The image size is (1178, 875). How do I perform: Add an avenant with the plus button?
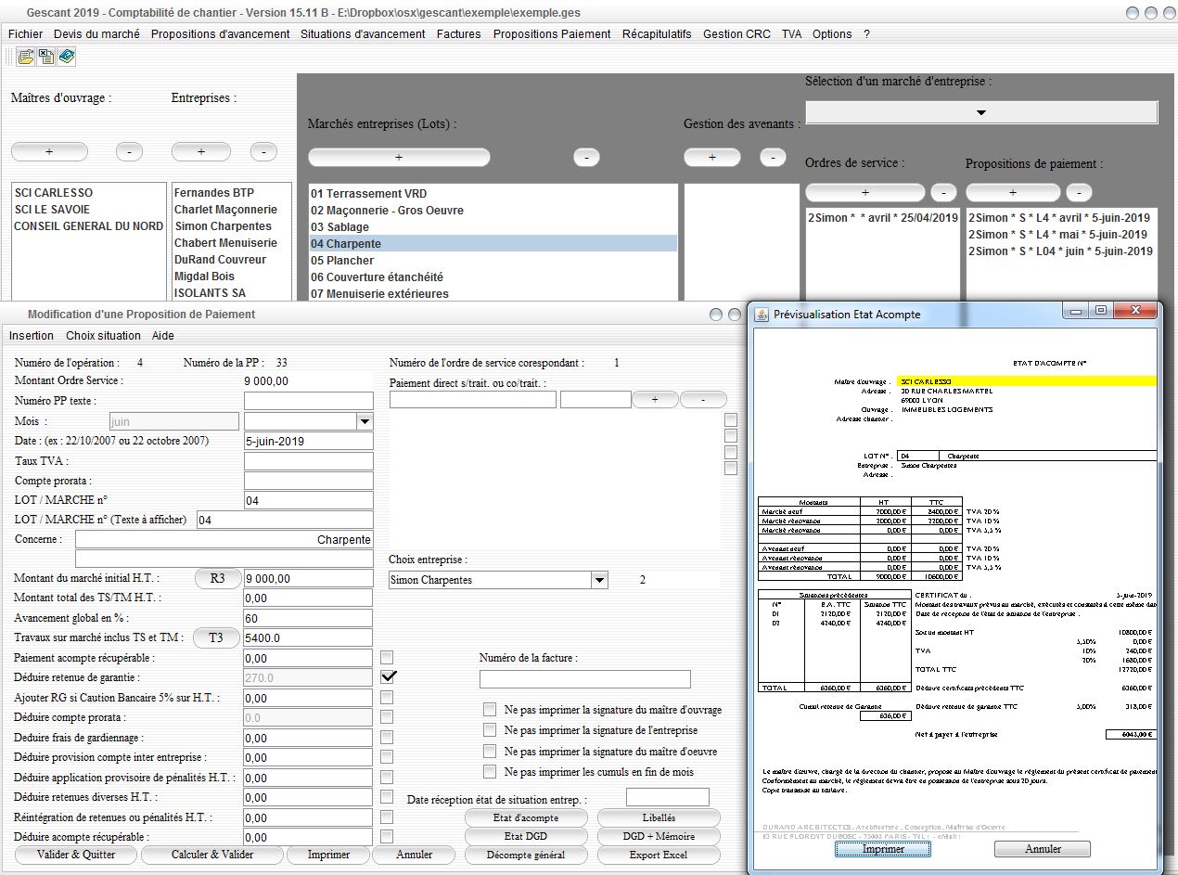[x=712, y=158]
